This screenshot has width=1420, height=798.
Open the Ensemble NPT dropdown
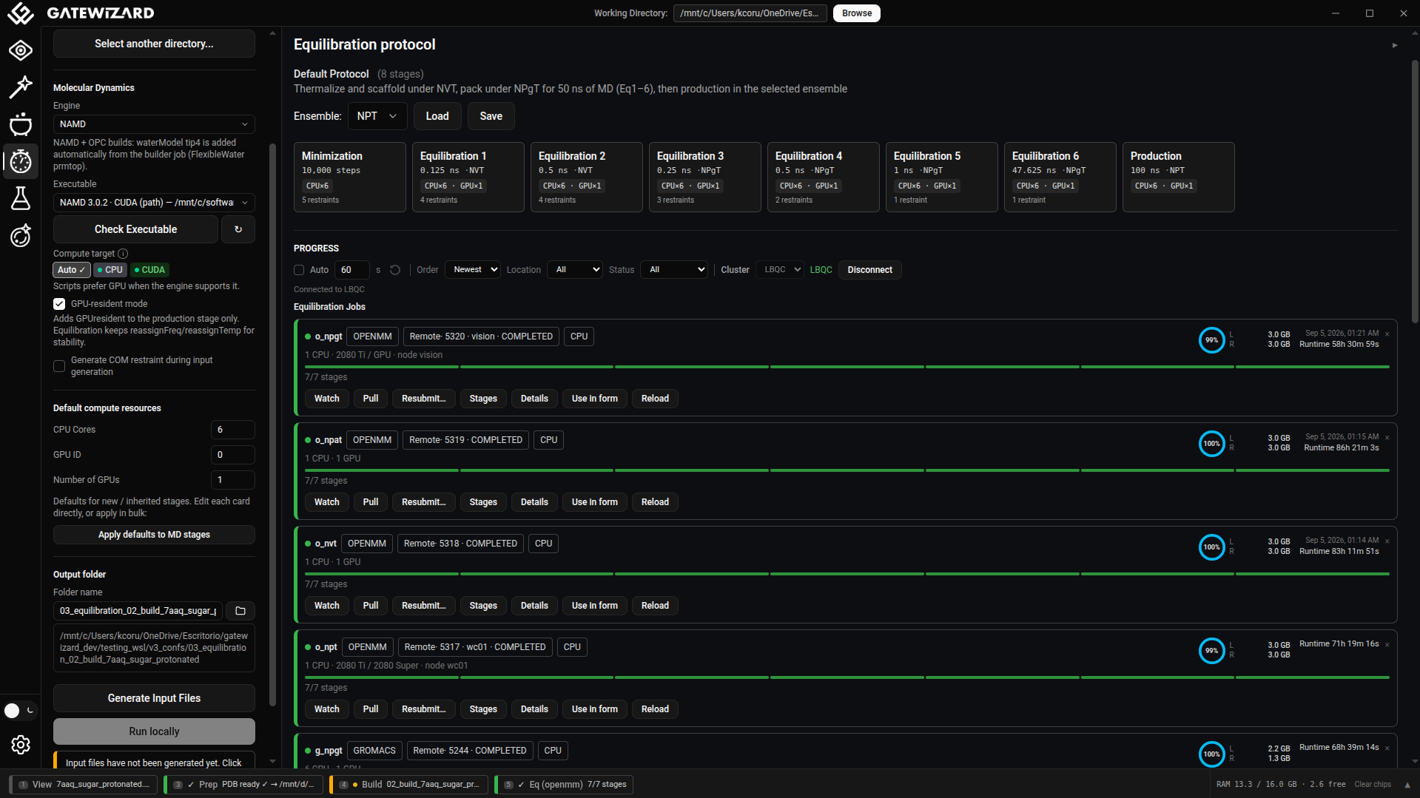coord(377,116)
